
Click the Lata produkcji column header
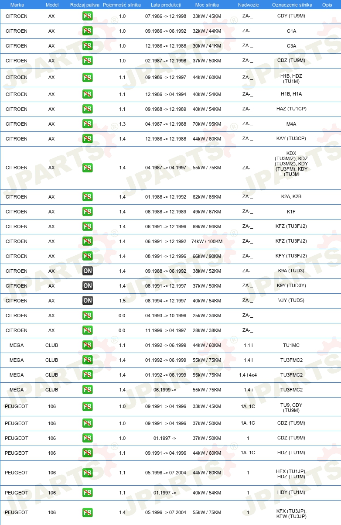point(166,5)
